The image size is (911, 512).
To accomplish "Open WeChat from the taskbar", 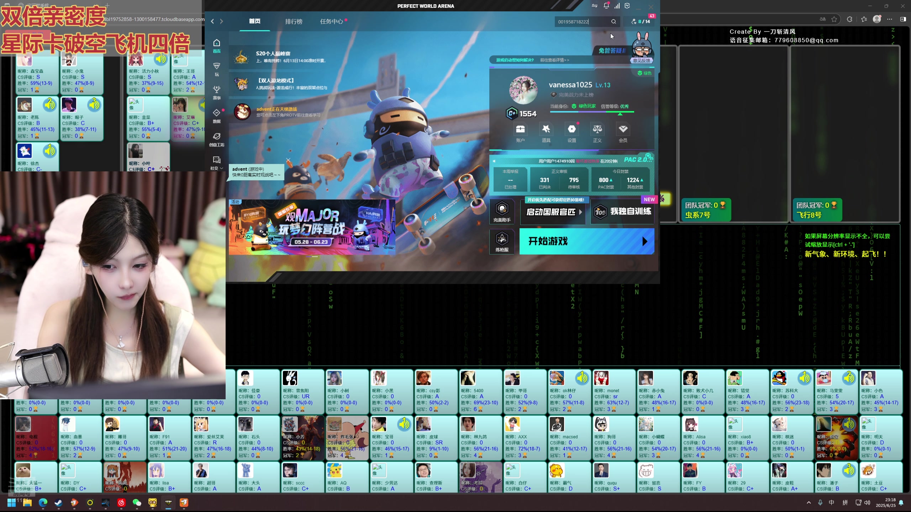I will 137,502.
